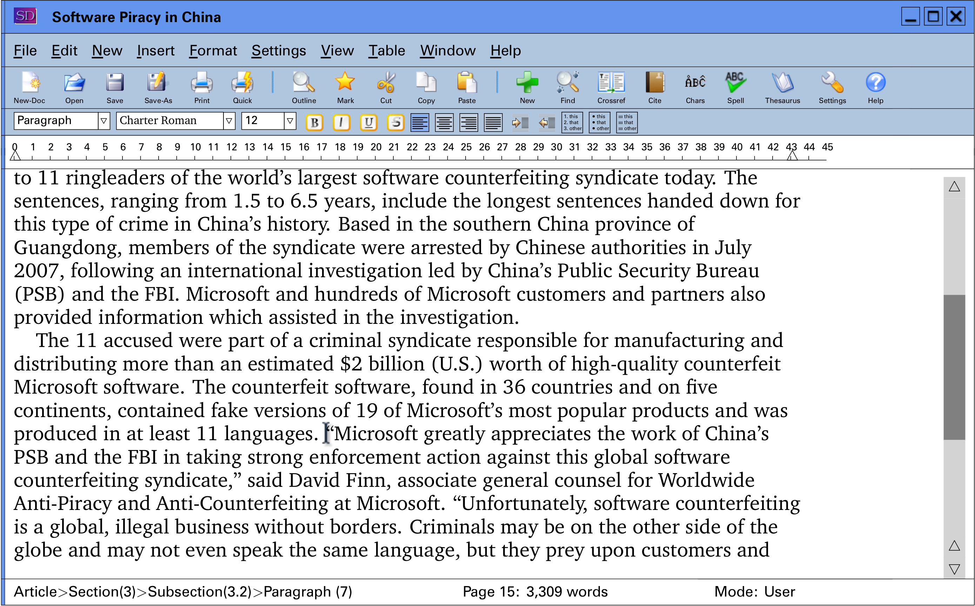Expand the font size 12 dropdown arrow

click(290, 121)
